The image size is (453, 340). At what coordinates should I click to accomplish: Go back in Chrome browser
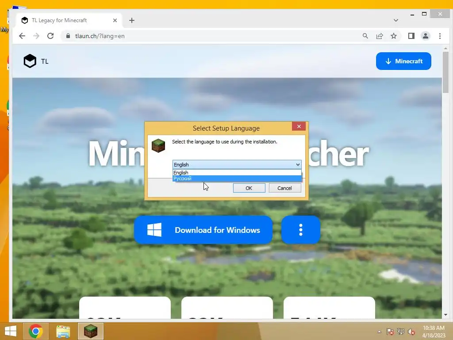coord(22,36)
